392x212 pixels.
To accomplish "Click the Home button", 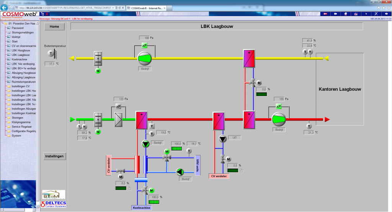I will (x=54, y=26).
